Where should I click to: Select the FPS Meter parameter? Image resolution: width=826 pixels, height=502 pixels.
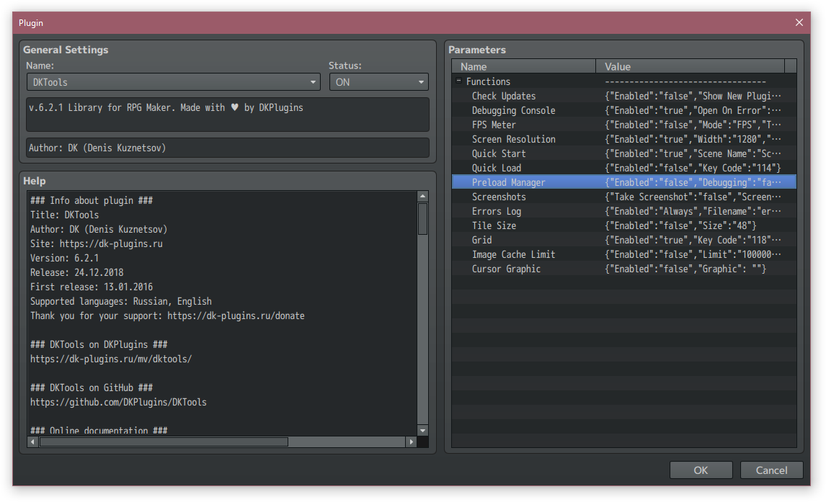pyautogui.click(x=623, y=125)
